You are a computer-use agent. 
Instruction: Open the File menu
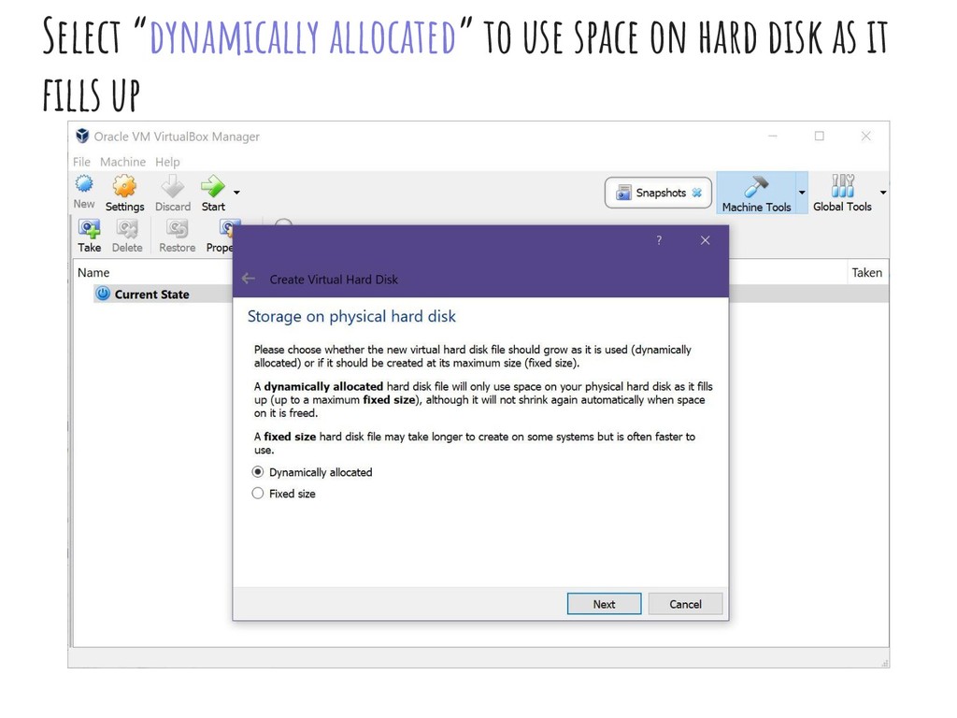81,162
